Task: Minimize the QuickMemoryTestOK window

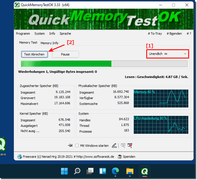Action: [161, 5]
